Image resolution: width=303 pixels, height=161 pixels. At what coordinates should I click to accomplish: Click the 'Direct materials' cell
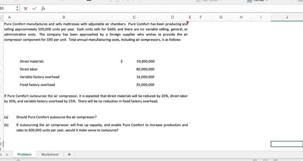(32, 61)
